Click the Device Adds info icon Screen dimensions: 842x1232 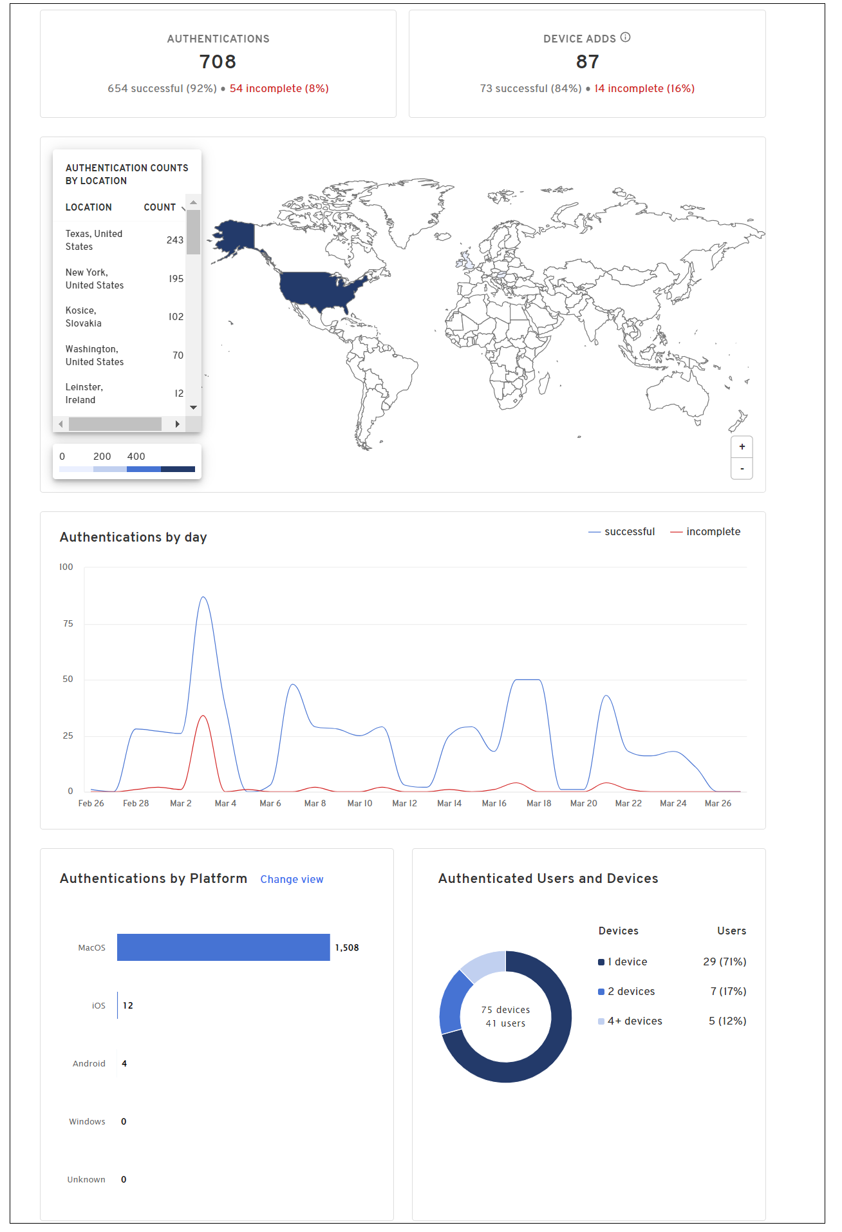[625, 37]
